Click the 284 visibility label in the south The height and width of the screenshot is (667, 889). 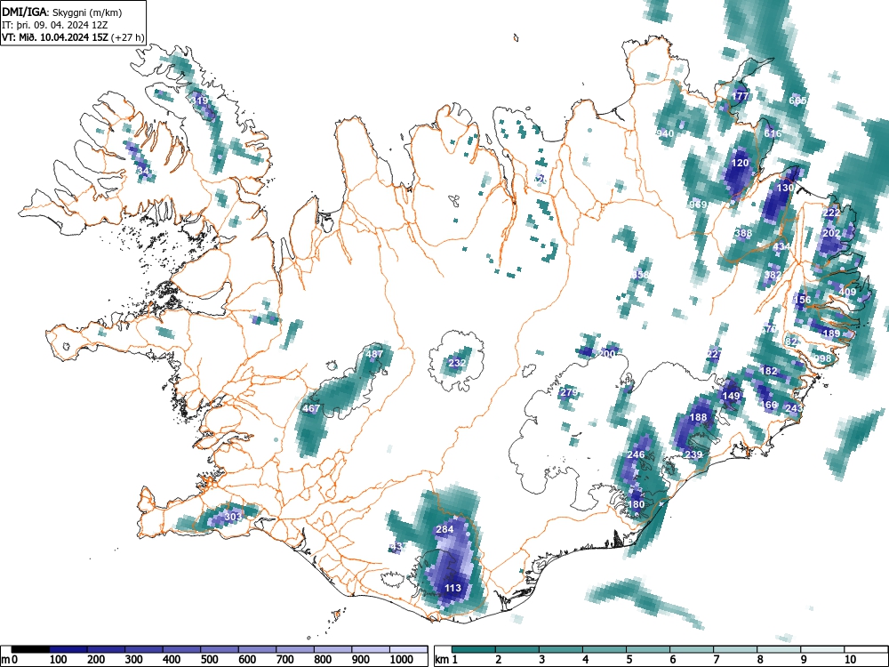click(444, 529)
